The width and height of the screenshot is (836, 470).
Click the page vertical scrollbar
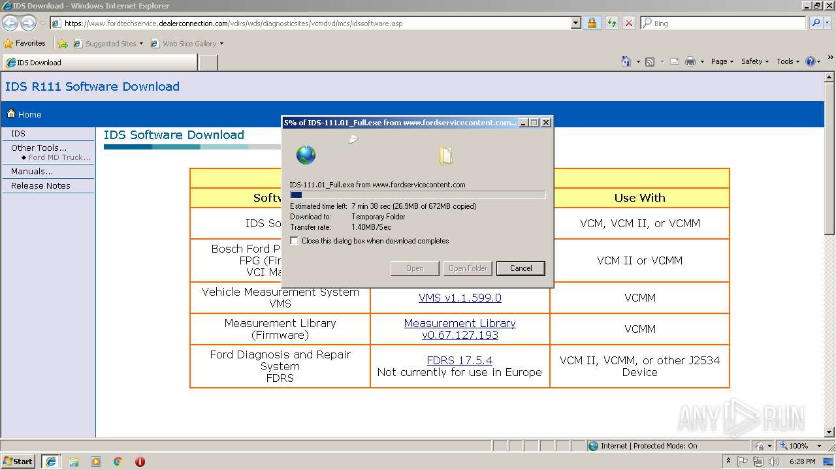click(829, 255)
